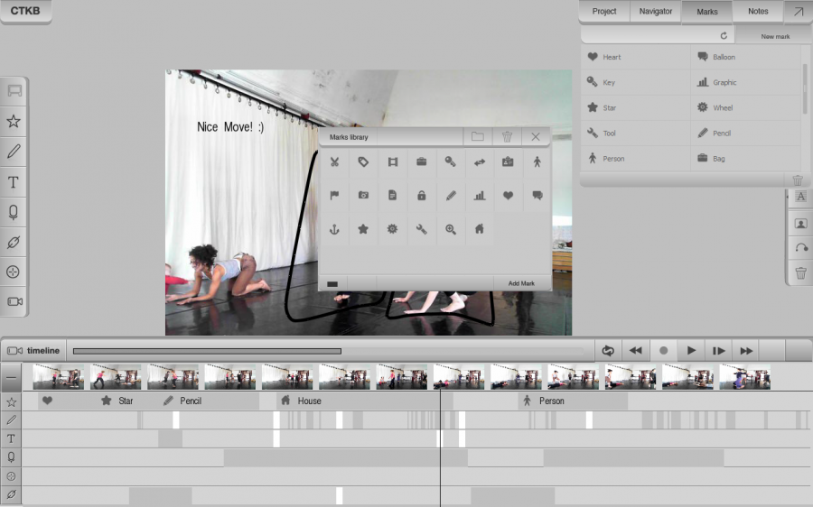This screenshot has height=507, width=813.
Task: Open the Navigator tab
Action: (655, 12)
